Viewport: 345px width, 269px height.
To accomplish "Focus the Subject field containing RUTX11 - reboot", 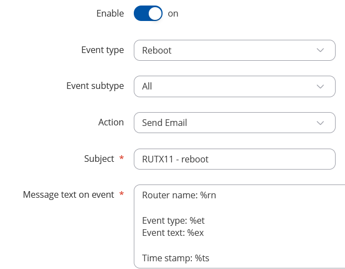I will [x=234, y=159].
